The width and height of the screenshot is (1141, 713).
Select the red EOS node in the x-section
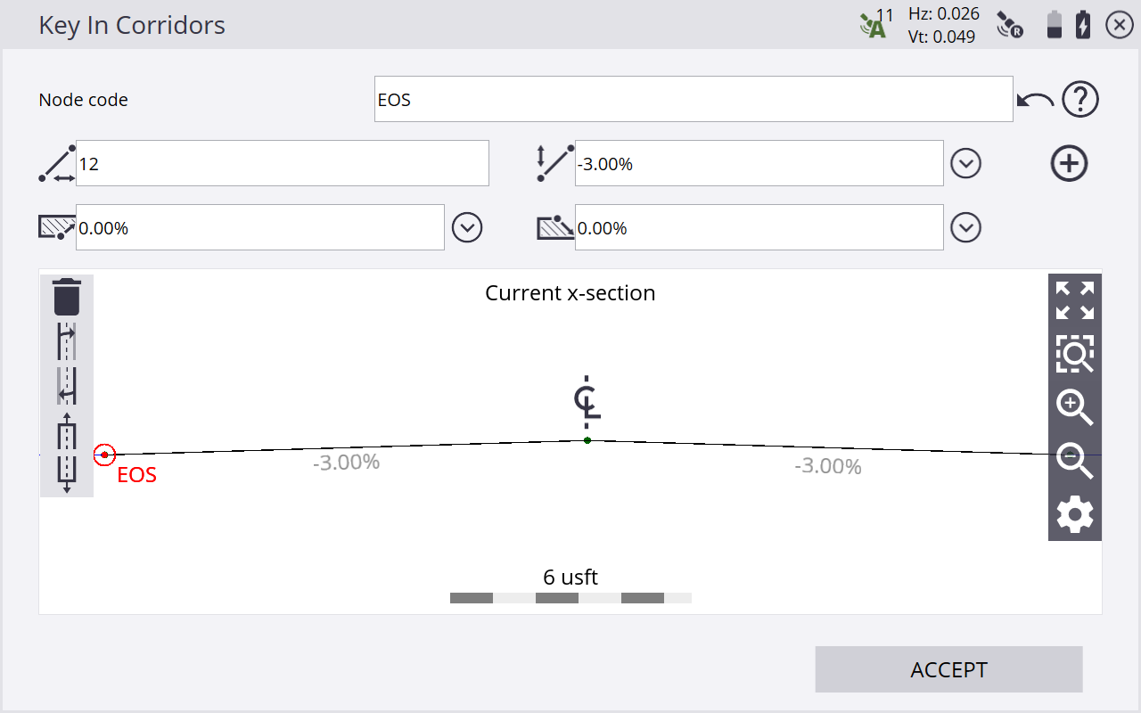pyautogui.click(x=104, y=455)
